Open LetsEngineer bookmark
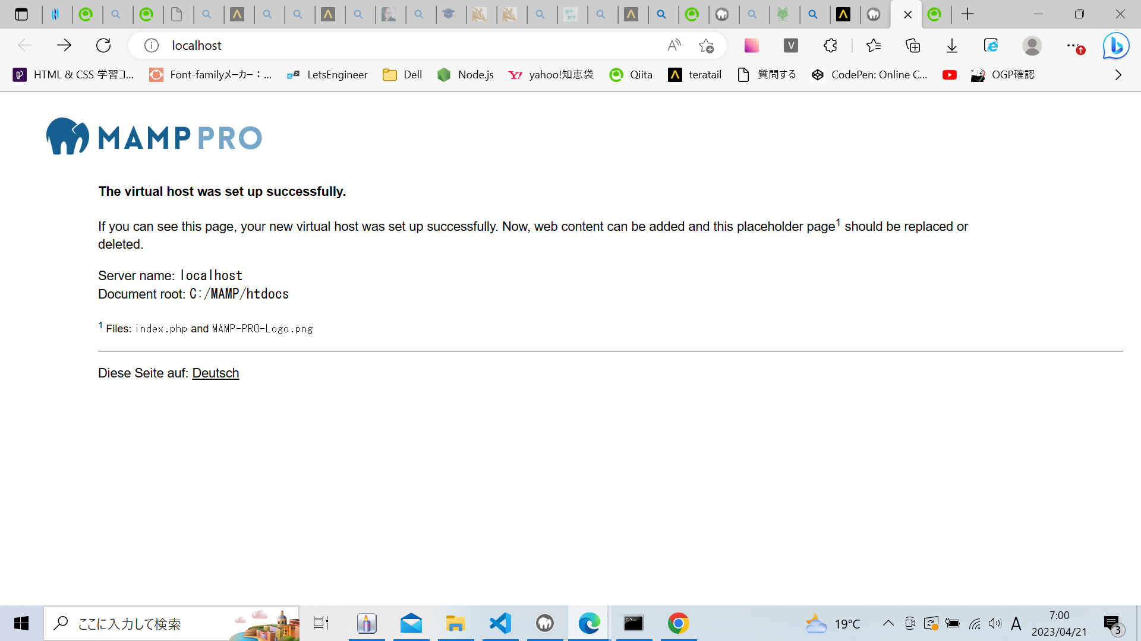Screen dimensions: 1141x641 pos(327,75)
